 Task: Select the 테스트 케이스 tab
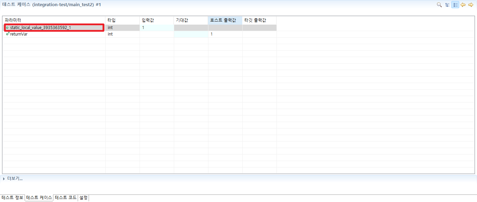pos(39,198)
